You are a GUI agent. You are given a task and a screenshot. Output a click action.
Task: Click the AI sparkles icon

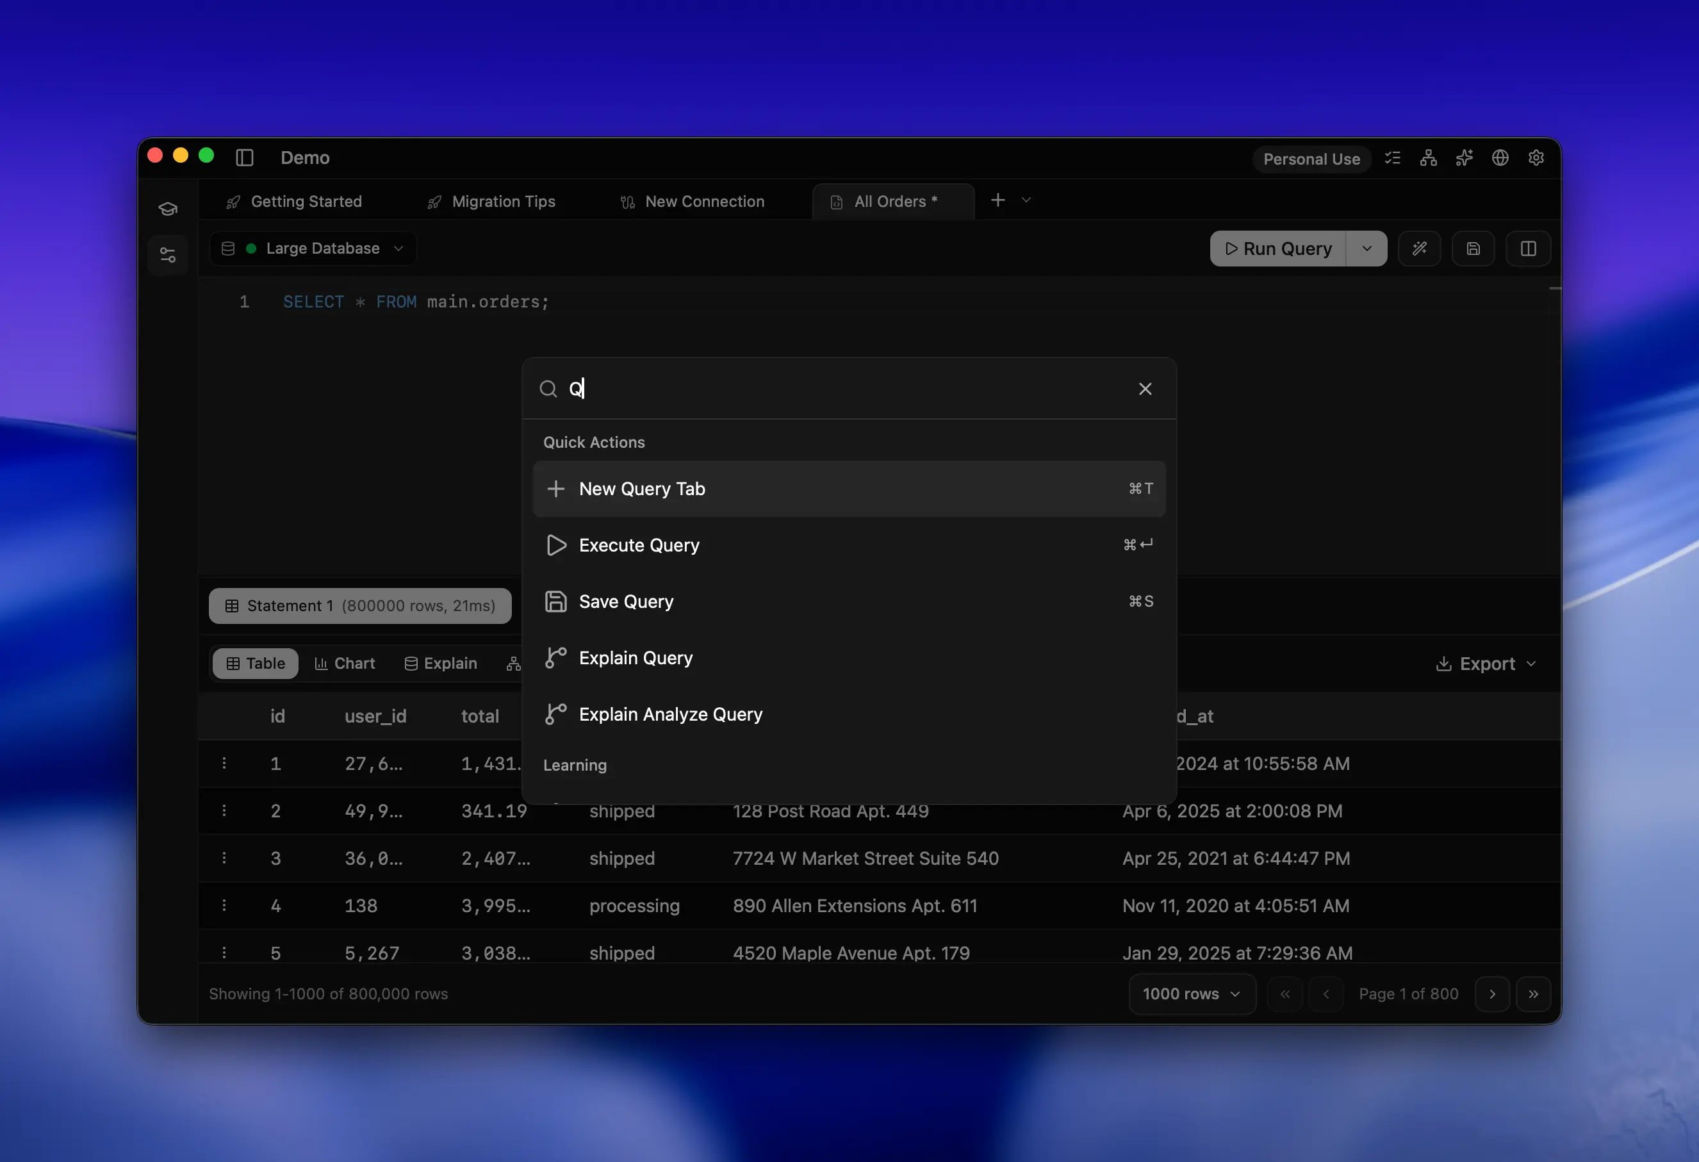(x=1465, y=158)
